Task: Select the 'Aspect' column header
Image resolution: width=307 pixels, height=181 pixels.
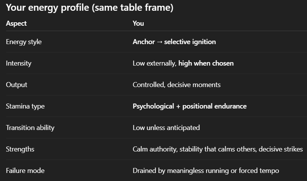Action: pos(16,23)
